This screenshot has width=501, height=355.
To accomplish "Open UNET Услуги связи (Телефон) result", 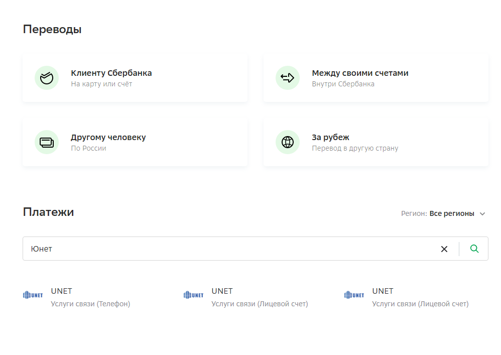I will pyautogui.click(x=77, y=297).
